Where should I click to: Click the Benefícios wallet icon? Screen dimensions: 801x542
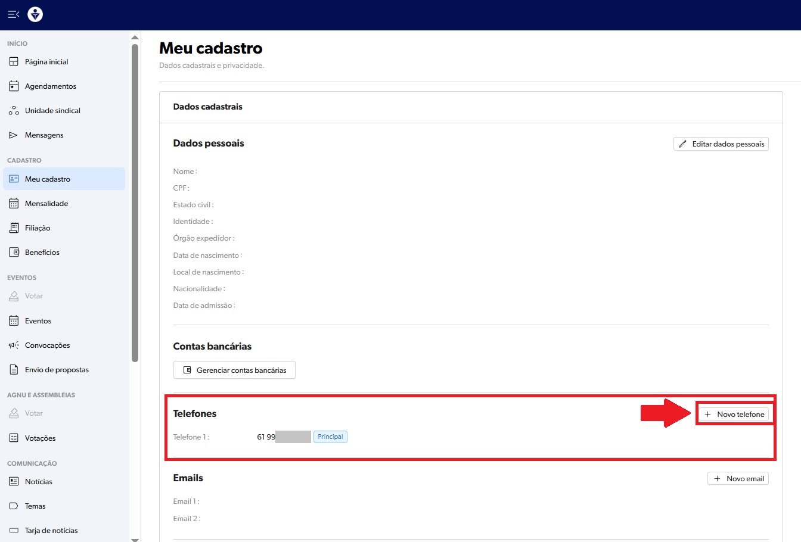(14, 253)
